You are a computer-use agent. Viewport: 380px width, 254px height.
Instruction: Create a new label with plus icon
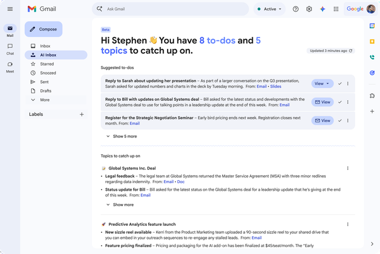pos(82,115)
